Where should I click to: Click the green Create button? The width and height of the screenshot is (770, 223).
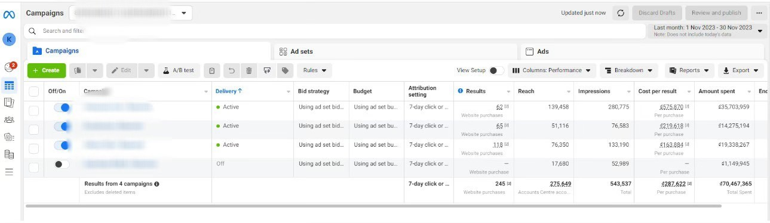pos(47,70)
